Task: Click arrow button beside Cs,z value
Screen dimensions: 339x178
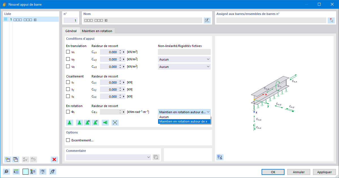Action: click(124, 96)
